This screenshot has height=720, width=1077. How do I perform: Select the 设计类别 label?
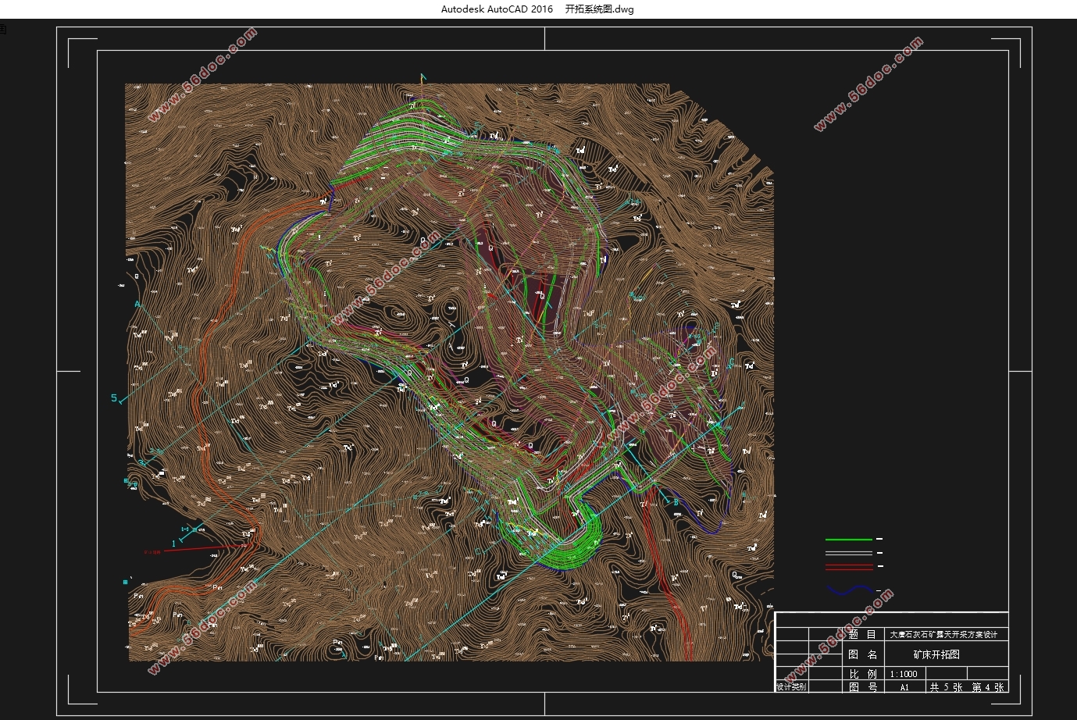[791, 687]
